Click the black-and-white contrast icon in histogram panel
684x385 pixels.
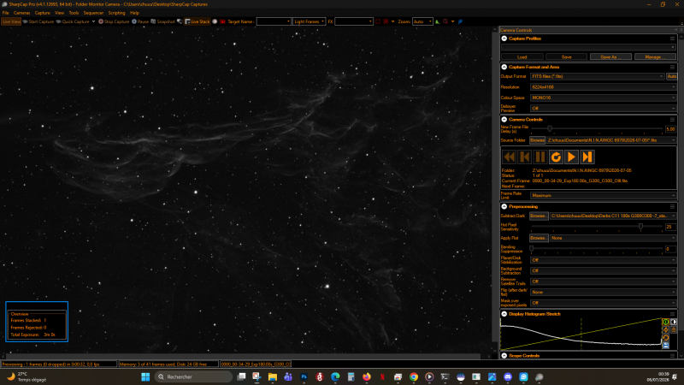click(x=674, y=323)
